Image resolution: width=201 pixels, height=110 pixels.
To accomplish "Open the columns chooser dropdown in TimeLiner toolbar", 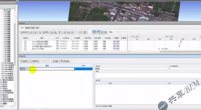I will [x=85, y=32].
